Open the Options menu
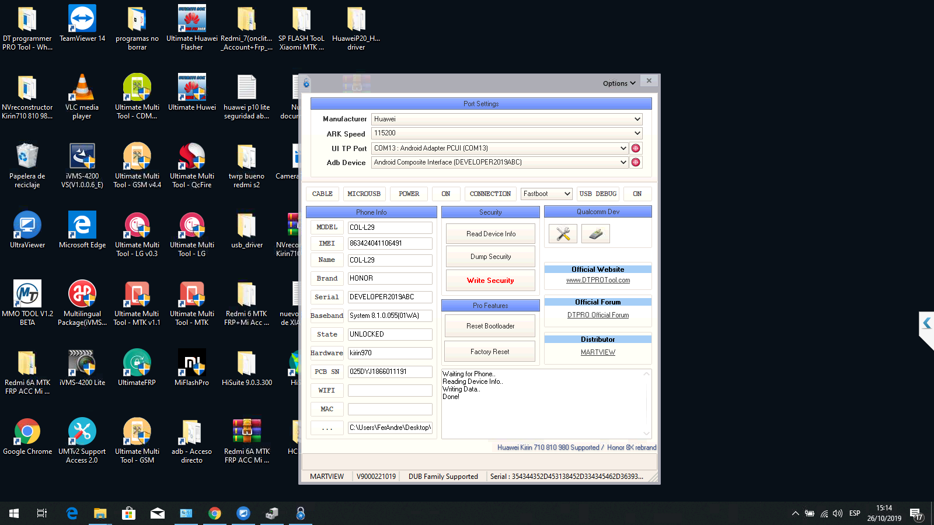The image size is (934, 525). tap(619, 83)
